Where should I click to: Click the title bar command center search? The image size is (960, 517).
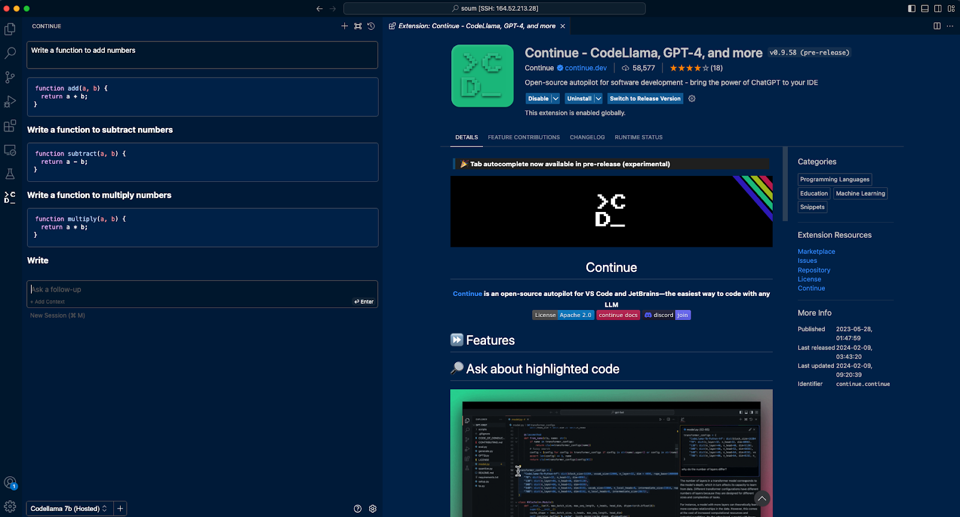pos(494,8)
